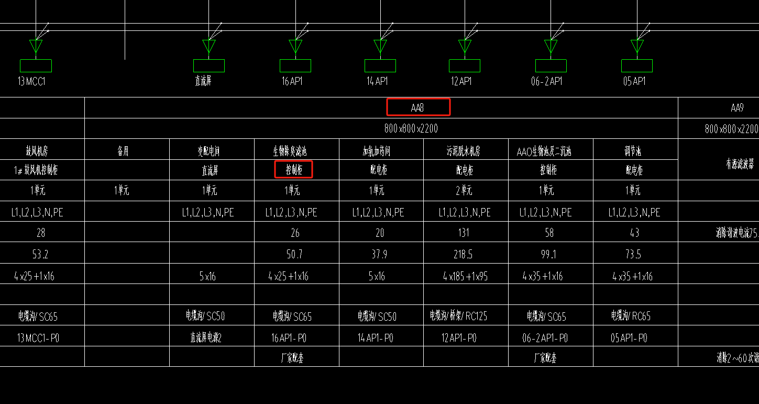Select the AA9 cabinet number text

tap(737, 108)
